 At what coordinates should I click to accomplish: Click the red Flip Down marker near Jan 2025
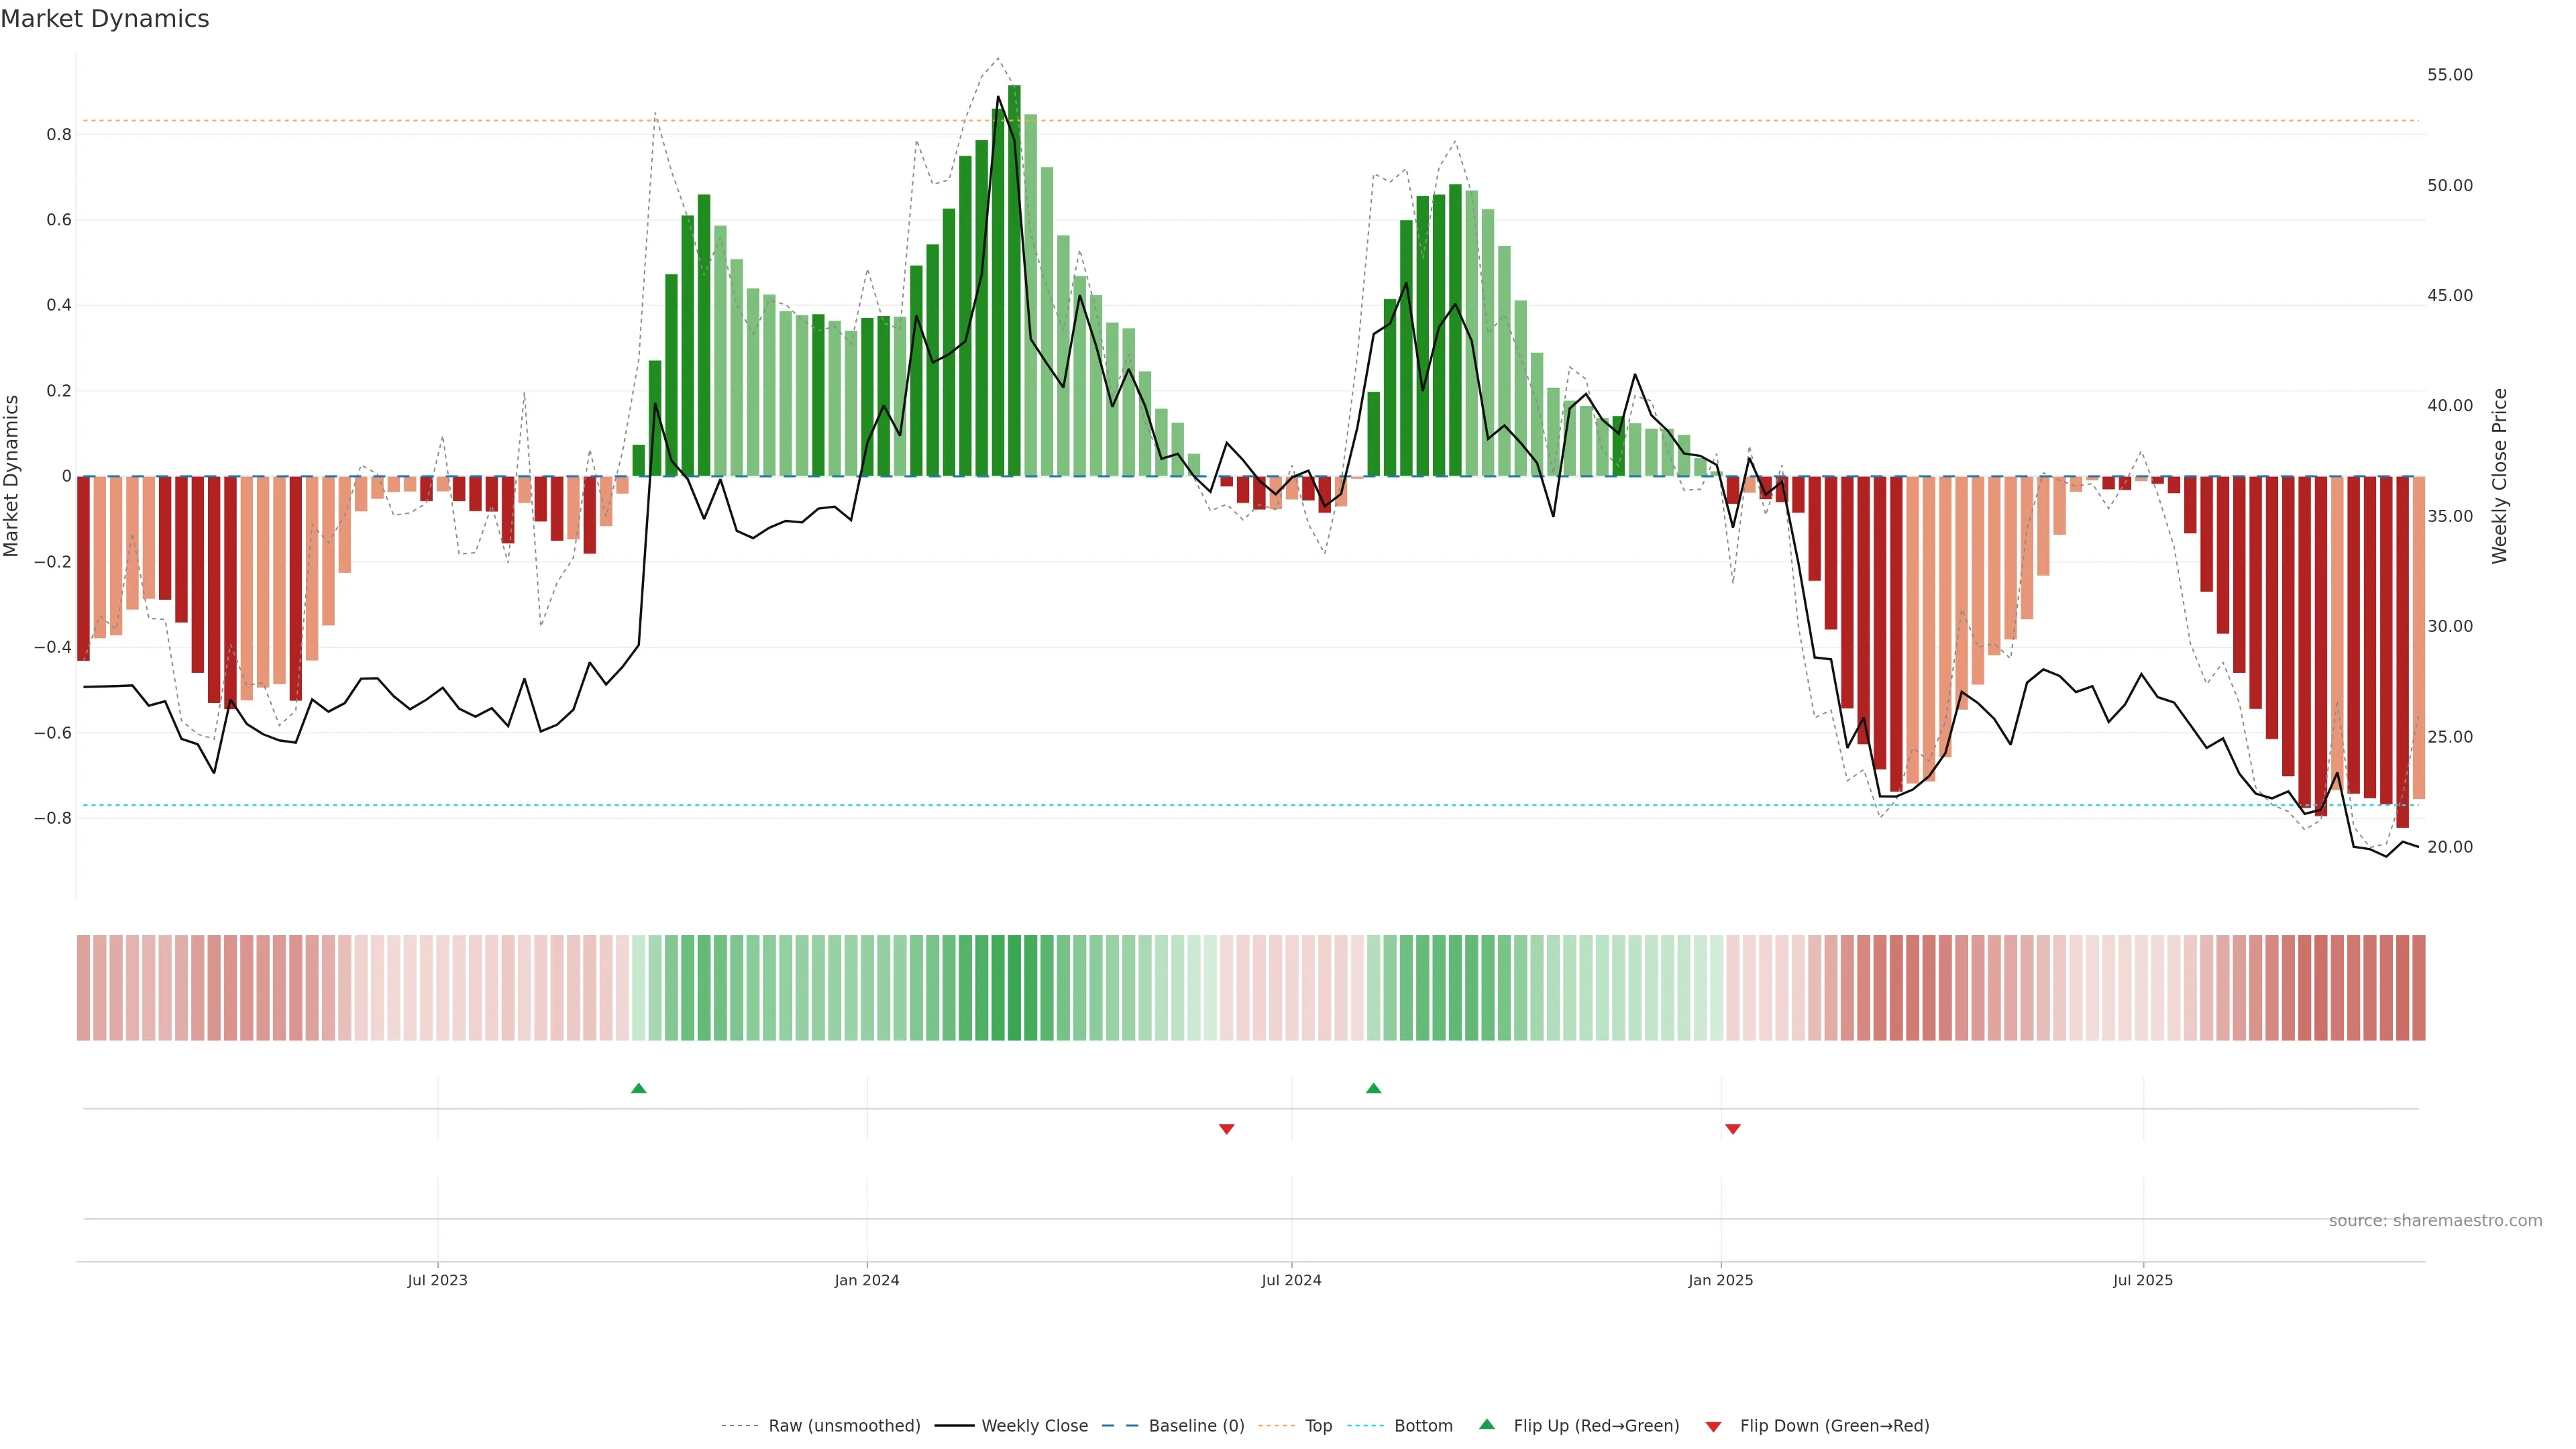click(x=1732, y=1129)
